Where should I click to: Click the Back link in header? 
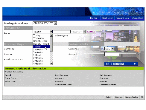coord(95,13)
